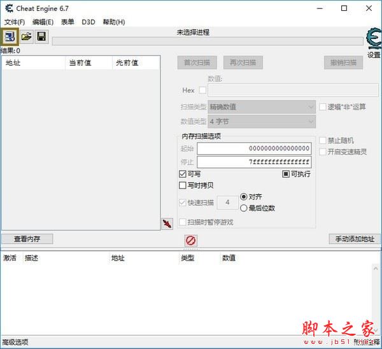Click the 描述 column header
Image resolution: width=382 pixels, height=349 pixels.
click(32, 258)
